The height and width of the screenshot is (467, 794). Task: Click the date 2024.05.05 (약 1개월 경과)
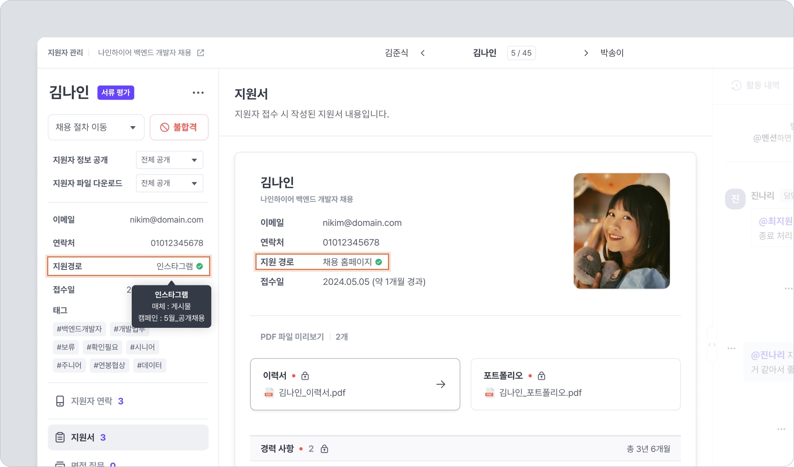[374, 282]
